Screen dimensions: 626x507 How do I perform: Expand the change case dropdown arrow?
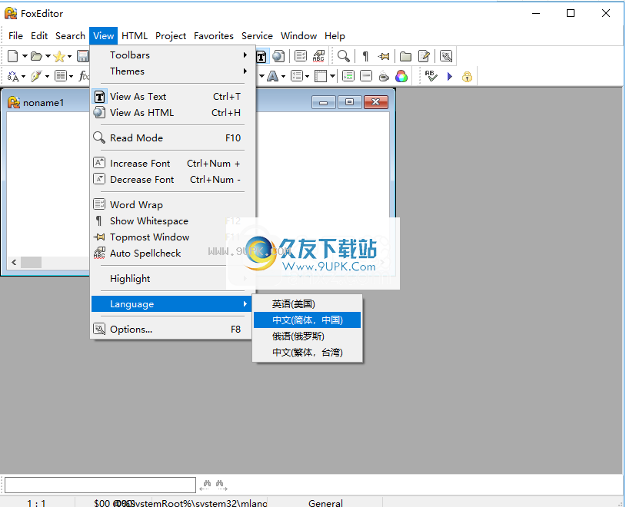[23, 76]
